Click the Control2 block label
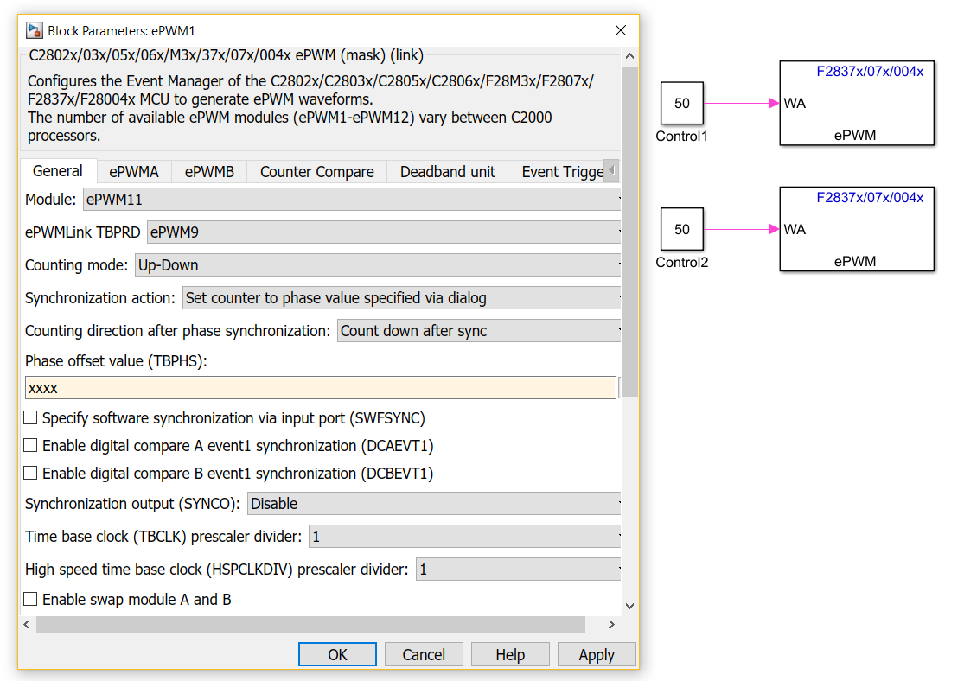 coord(682,263)
